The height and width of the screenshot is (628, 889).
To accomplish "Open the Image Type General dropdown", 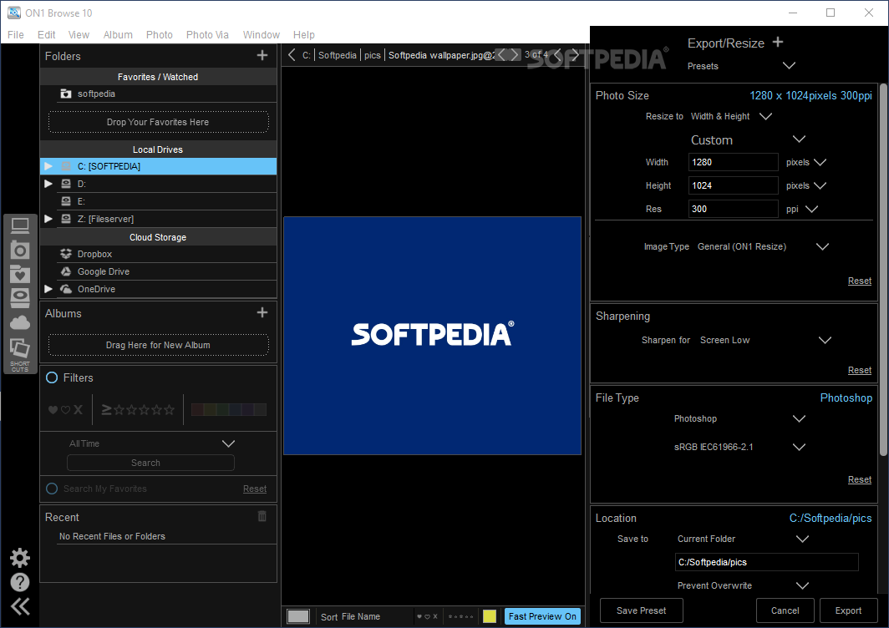I will (822, 246).
